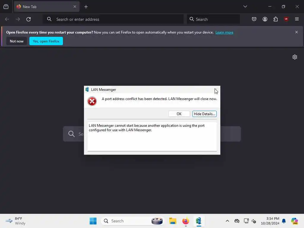Image resolution: width=304 pixels, height=228 pixels.
Task: Open the notifications bell icon
Action: pyautogui.click(x=284, y=221)
